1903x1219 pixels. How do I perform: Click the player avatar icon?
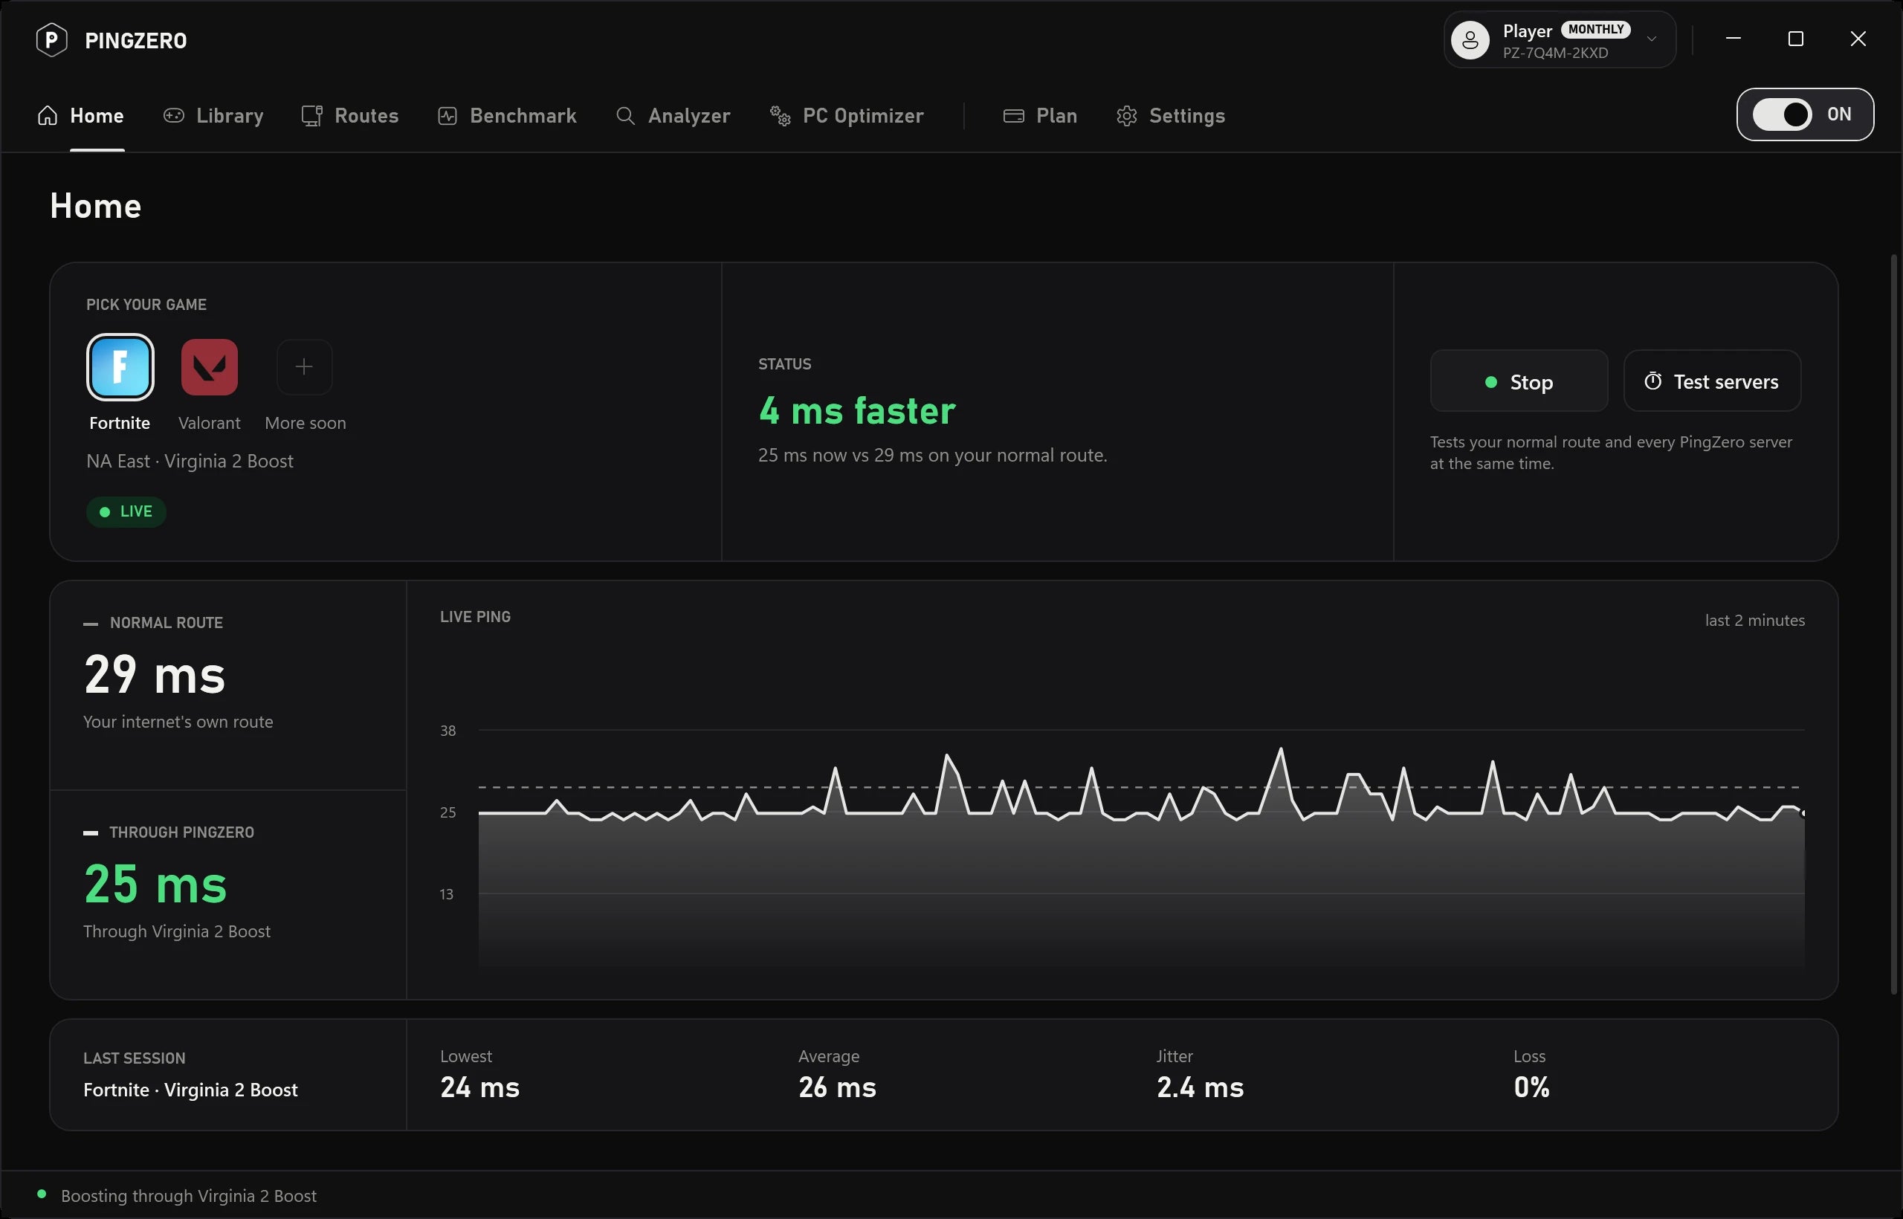1470,39
